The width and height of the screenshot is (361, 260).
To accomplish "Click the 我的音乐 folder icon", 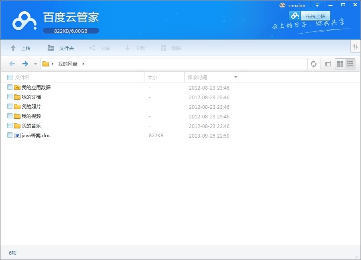I will click(x=17, y=126).
